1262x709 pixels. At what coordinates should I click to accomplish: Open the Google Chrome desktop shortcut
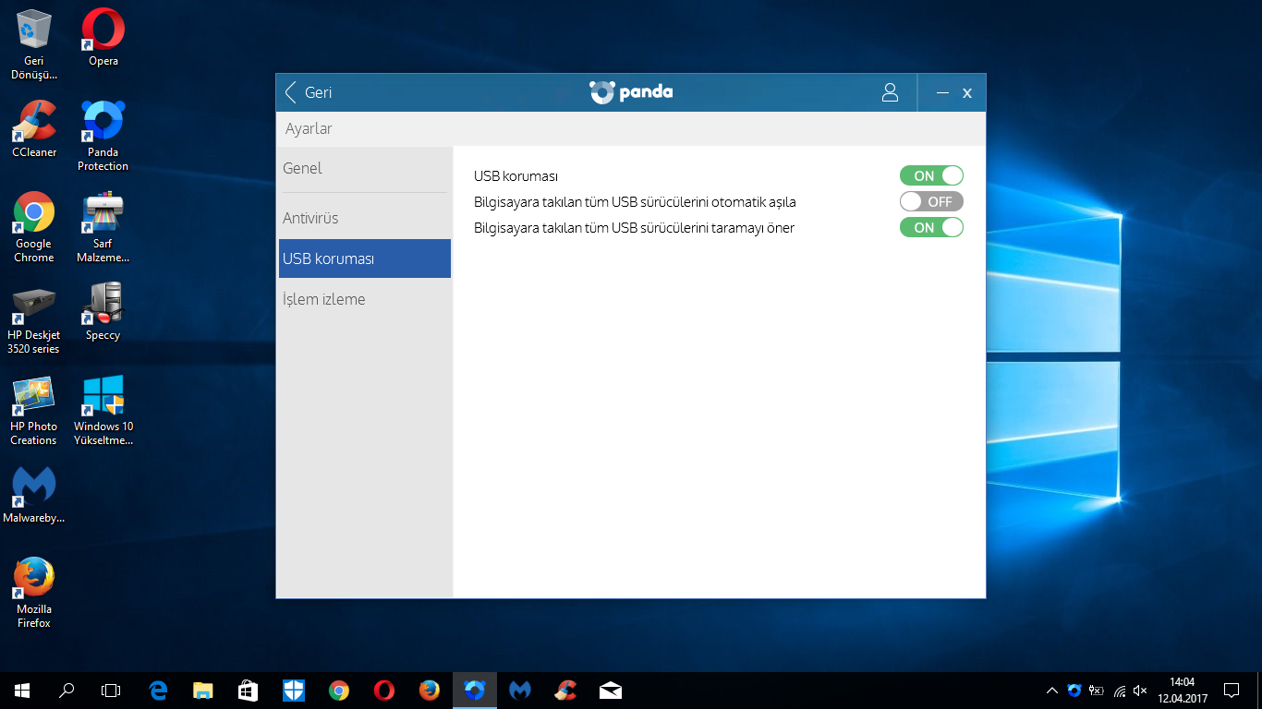point(34,227)
